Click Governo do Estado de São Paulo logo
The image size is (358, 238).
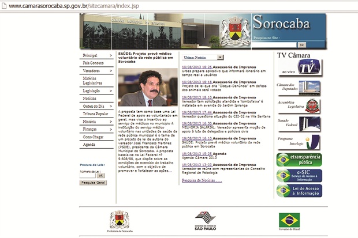point(205,221)
